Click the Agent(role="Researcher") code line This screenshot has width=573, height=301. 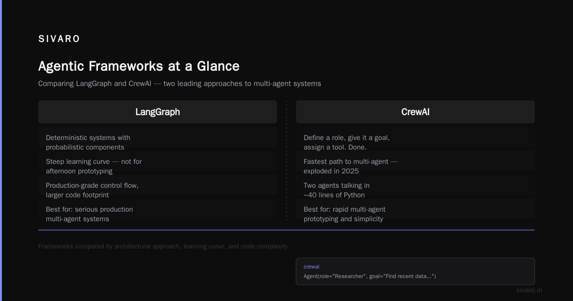tap(370, 276)
